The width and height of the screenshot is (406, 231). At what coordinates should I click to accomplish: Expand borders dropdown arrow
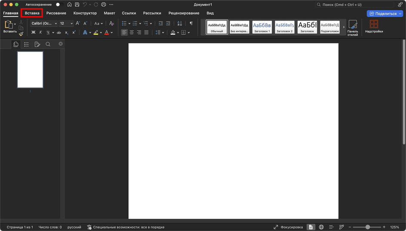(189, 33)
